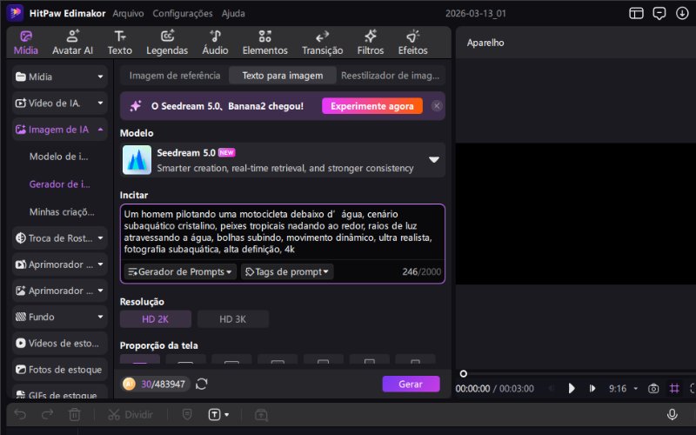Select Modelo de i... in sidebar
This screenshot has height=435, width=696.
point(58,157)
